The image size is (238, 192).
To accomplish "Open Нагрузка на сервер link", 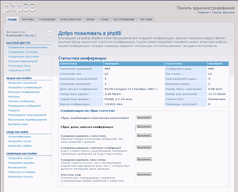I will [x=22, y=172].
